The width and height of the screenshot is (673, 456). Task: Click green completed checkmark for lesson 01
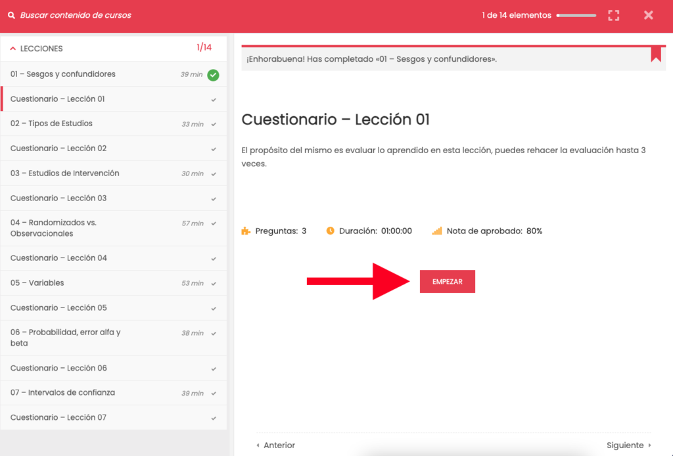coord(213,75)
